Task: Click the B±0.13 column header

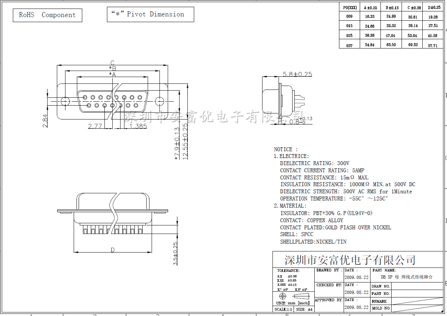Action: click(x=392, y=7)
